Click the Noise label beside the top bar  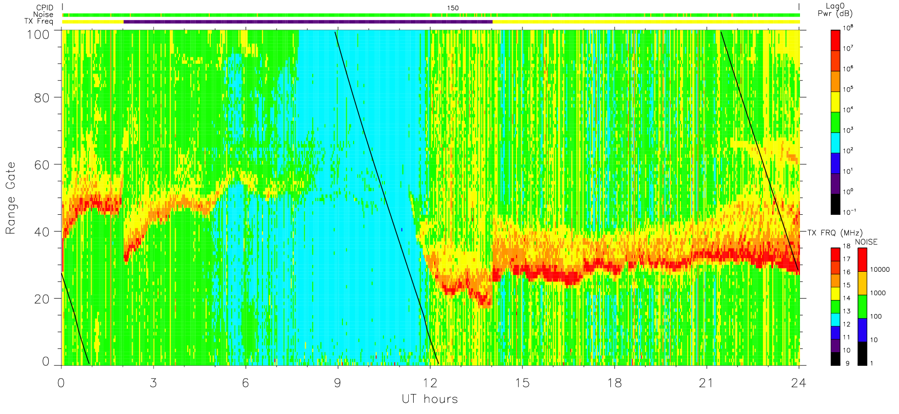click(43, 15)
